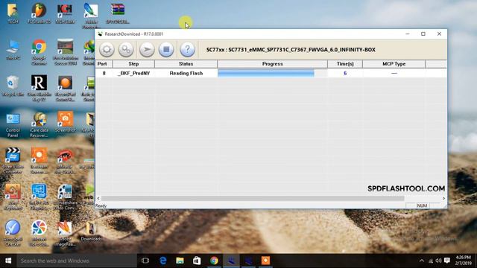The image size is (477, 268).
Task: Launch Google Chrome from the desktop
Action: coord(39,52)
